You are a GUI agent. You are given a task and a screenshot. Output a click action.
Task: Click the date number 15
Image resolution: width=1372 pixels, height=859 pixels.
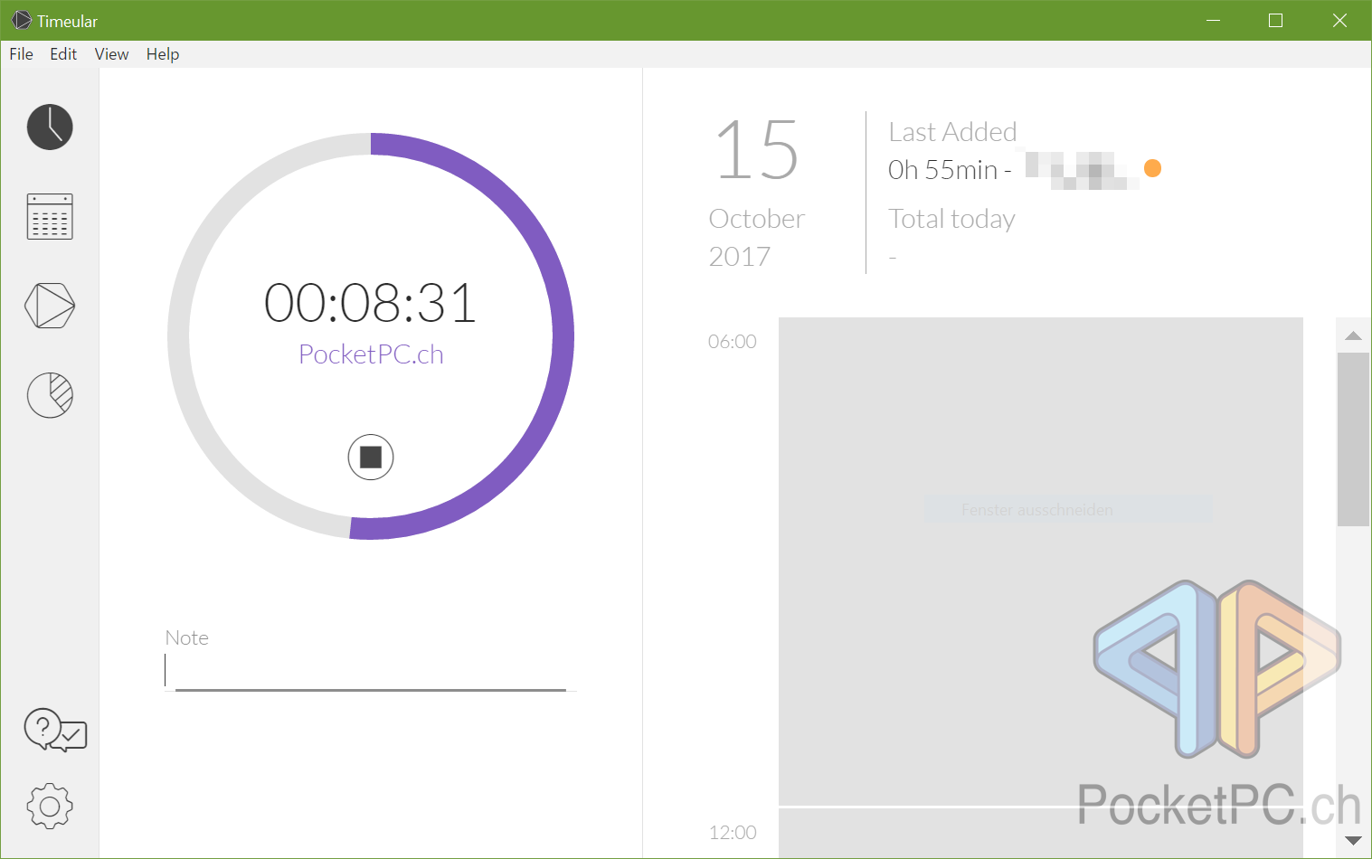pos(757,151)
